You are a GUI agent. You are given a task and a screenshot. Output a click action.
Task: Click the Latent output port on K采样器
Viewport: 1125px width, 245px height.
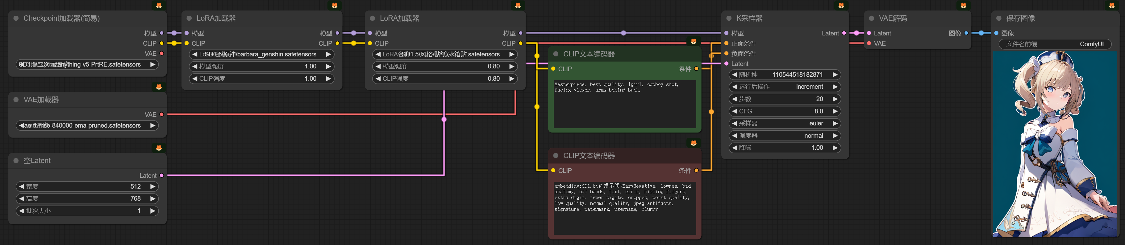(844, 33)
